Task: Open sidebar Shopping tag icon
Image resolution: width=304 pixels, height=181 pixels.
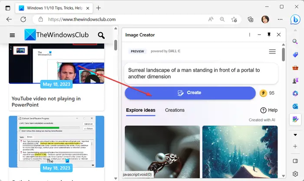Action: tap(295, 55)
